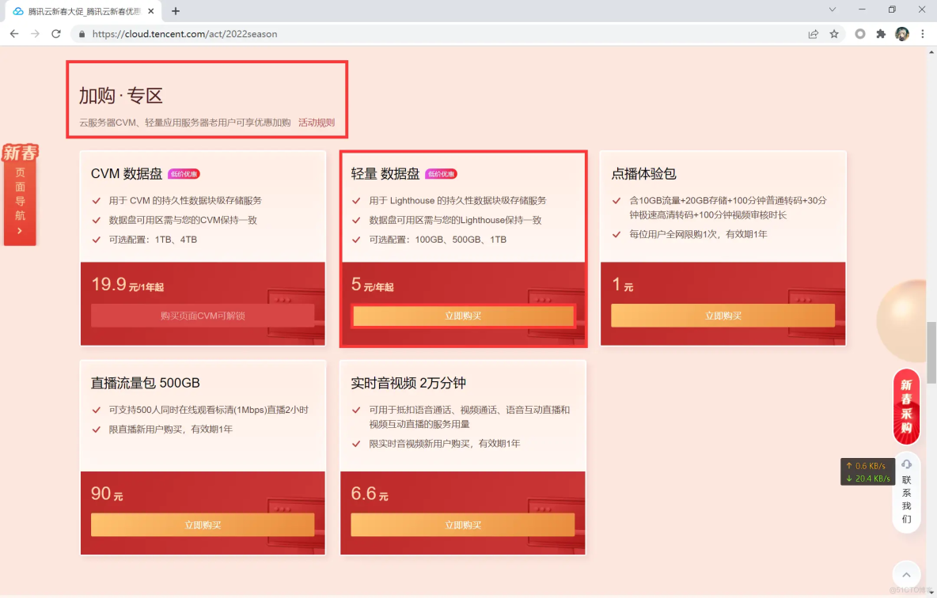The image size is (937, 598).
Task: Bookmark this page with the star icon
Action: tap(835, 34)
